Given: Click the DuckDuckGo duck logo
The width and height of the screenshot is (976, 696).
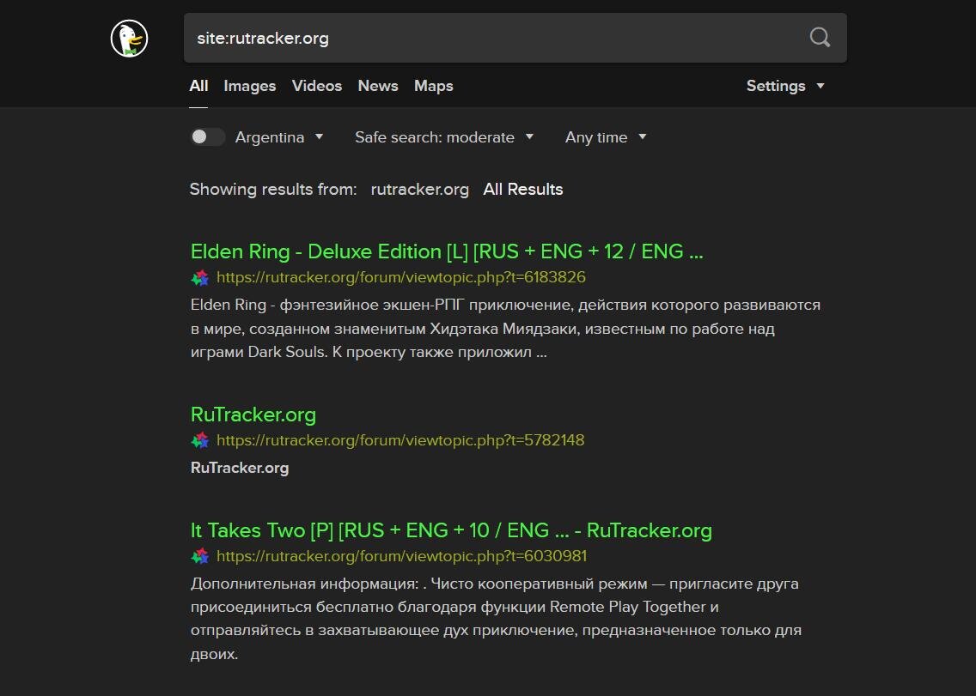Looking at the screenshot, I should (129, 39).
